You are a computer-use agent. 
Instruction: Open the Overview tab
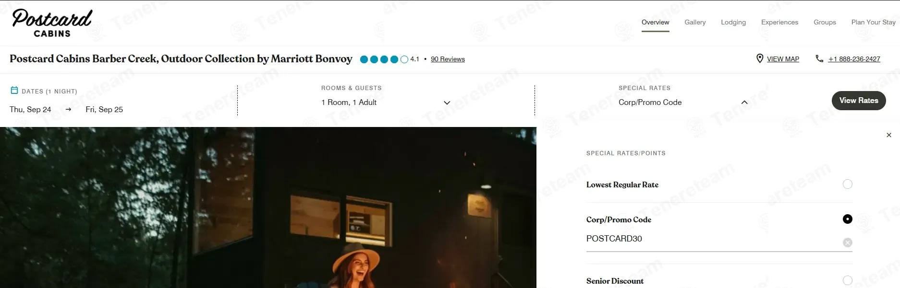(x=655, y=23)
